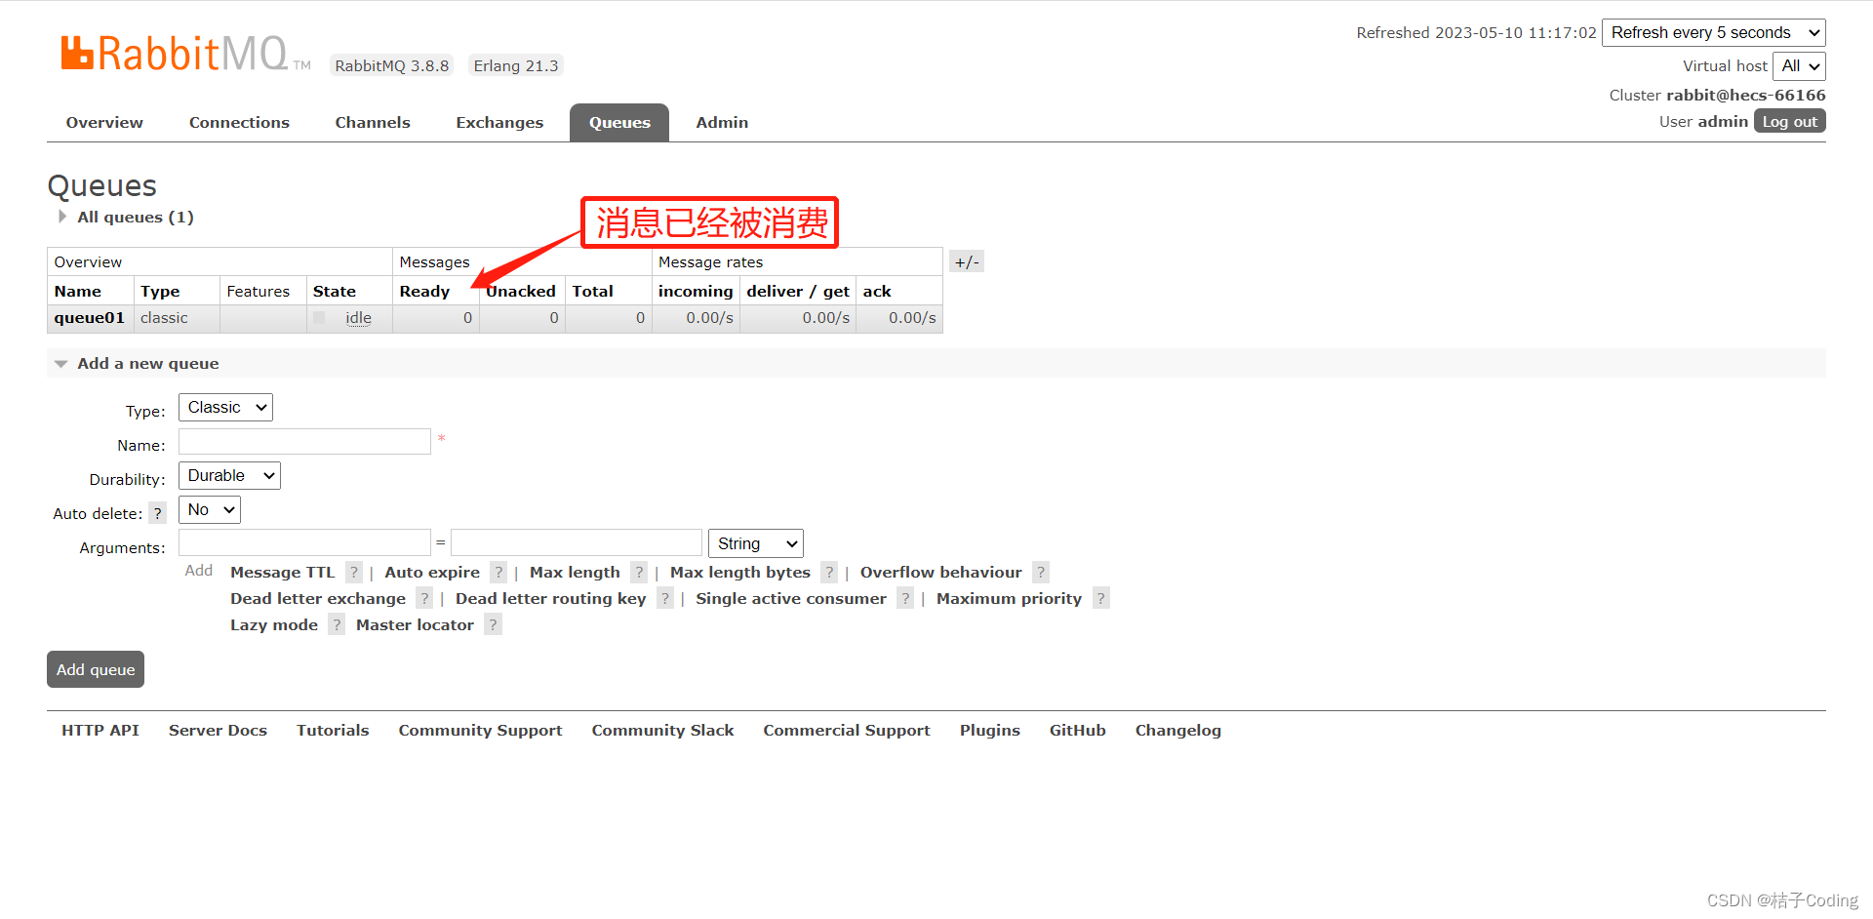Viewport: 1873px width, 919px height.
Task: Click the RabbitMQ logo
Action: pyautogui.click(x=185, y=54)
